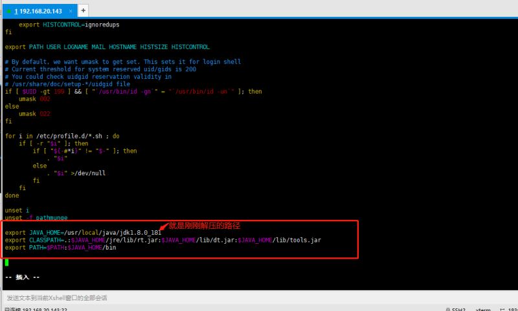The image size is (518, 311).
Task: Click the 'umask 022' line
Action: 34,114
